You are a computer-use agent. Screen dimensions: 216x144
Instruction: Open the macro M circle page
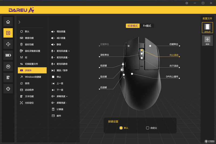coord(8,66)
